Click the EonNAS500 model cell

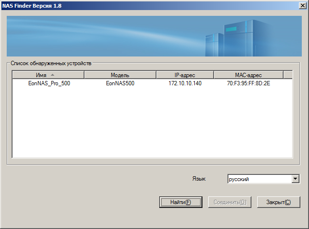pyautogui.click(x=120, y=83)
